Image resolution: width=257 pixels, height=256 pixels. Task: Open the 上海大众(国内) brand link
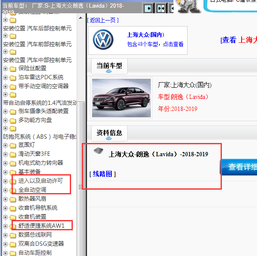click(146, 35)
